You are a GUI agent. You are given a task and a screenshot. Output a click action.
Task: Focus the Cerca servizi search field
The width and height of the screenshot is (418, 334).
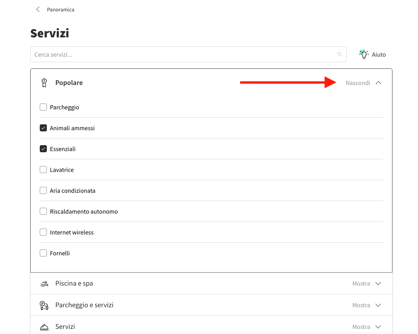(x=181, y=54)
